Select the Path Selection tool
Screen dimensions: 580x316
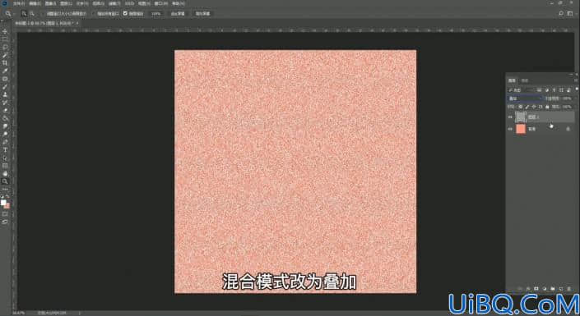tap(5, 158)
